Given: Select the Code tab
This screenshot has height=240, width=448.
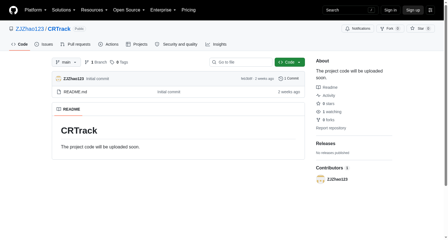Looking at the screenshot, I should (20, 44).
